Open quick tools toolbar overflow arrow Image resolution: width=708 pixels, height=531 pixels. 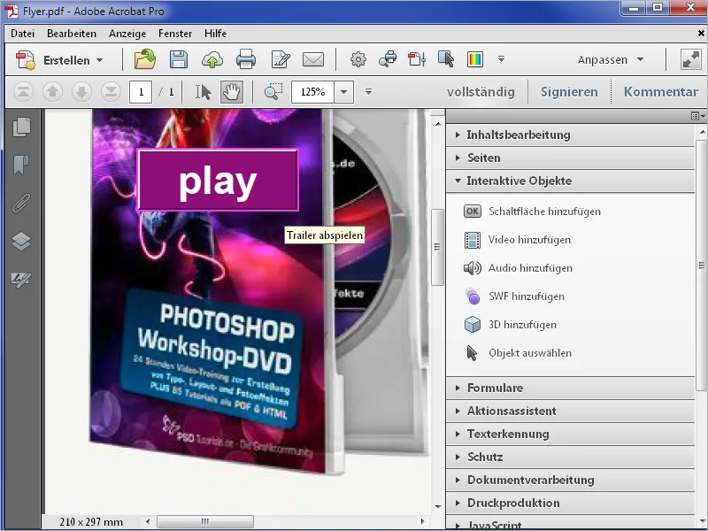coord(501,59)
